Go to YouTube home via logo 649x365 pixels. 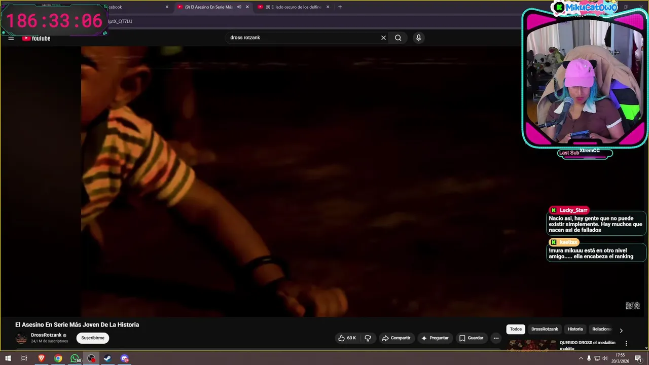36,39
